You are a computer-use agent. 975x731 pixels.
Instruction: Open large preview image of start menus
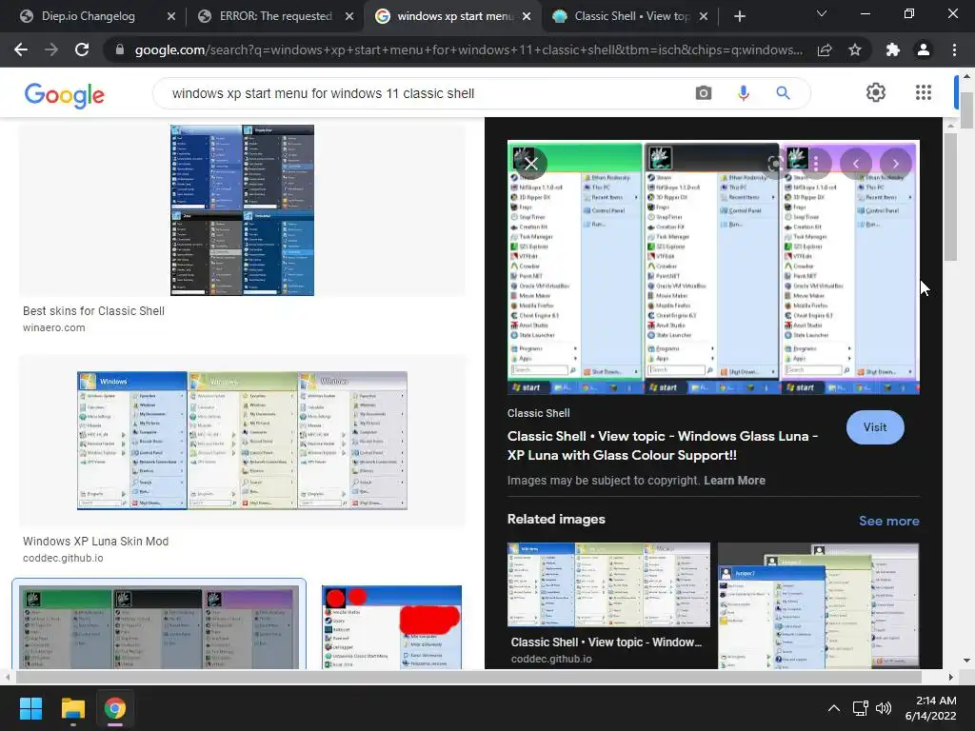coord(713,267)
